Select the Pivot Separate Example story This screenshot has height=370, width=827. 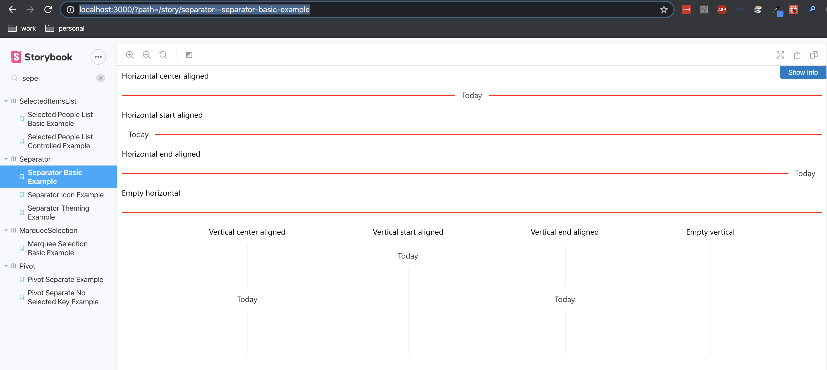(x=66, y=279)
